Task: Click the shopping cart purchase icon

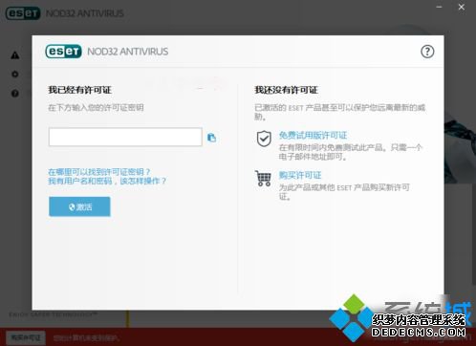Action: point(263,179)
